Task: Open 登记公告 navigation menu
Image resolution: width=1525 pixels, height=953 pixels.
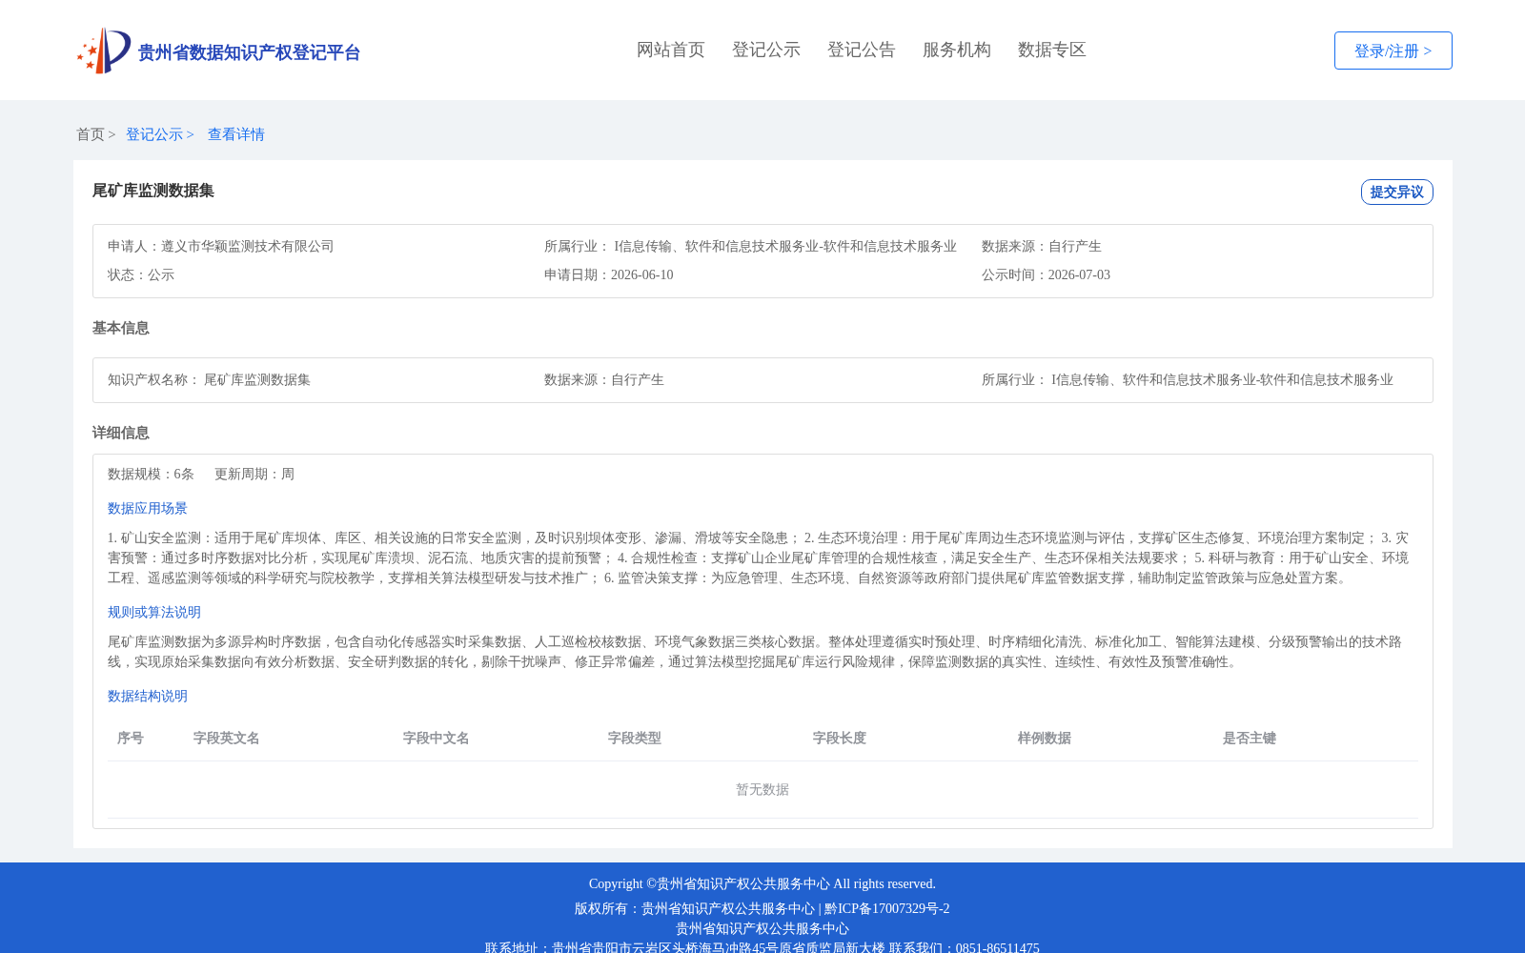Action: 862,50
